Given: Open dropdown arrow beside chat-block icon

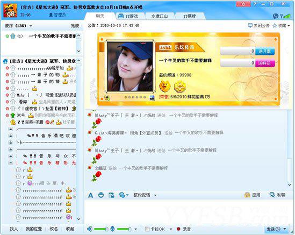Looking at the screenshot, I should pyautogui.click(x=127, y=195).
